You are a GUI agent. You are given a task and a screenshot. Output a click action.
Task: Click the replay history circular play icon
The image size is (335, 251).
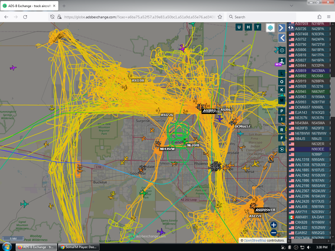coord(282,149)
